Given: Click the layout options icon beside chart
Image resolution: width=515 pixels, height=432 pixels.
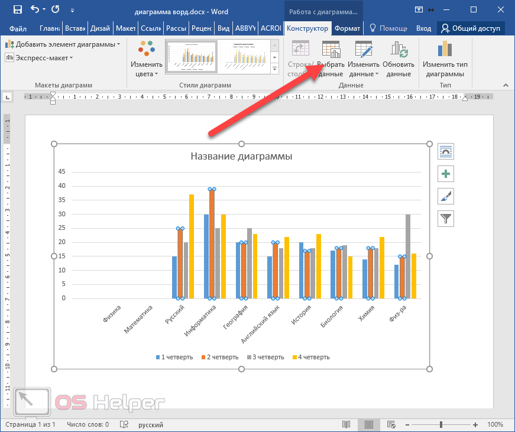Looking at the screenshot, I should point(445,151).
